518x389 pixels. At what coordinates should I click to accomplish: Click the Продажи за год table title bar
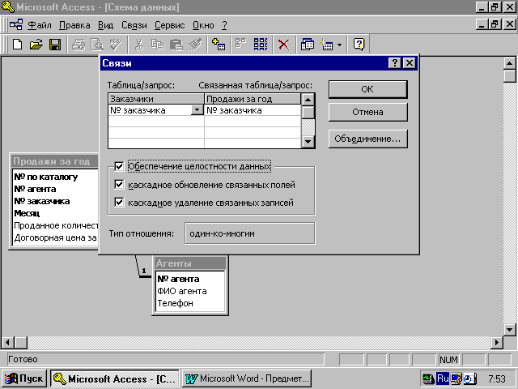pos(55,161)
